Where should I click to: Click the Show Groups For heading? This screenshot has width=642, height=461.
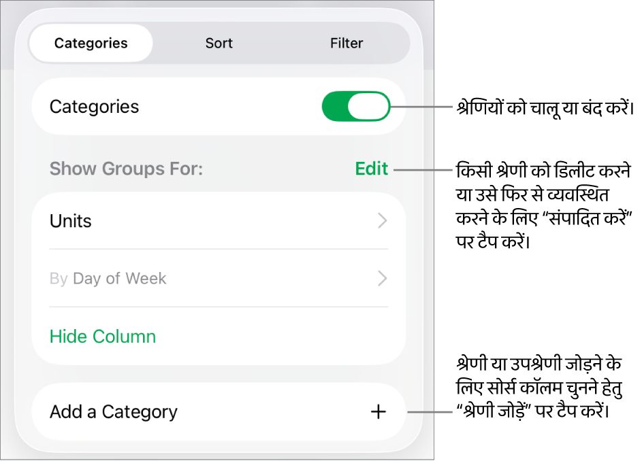pos(127,169)
